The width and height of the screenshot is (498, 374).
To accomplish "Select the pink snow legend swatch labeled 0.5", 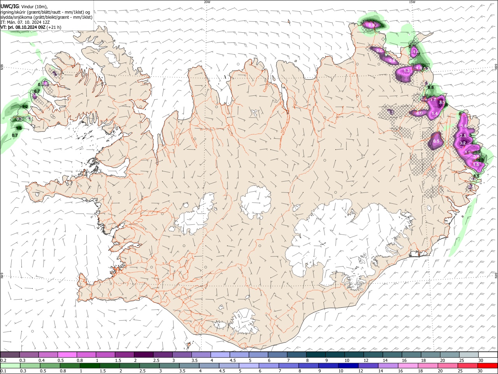I will pos(67,355).
